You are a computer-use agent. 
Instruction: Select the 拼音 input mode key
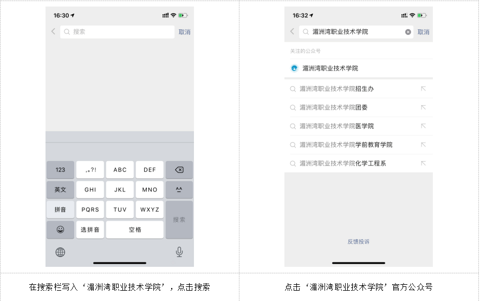(x=60, y=209)
